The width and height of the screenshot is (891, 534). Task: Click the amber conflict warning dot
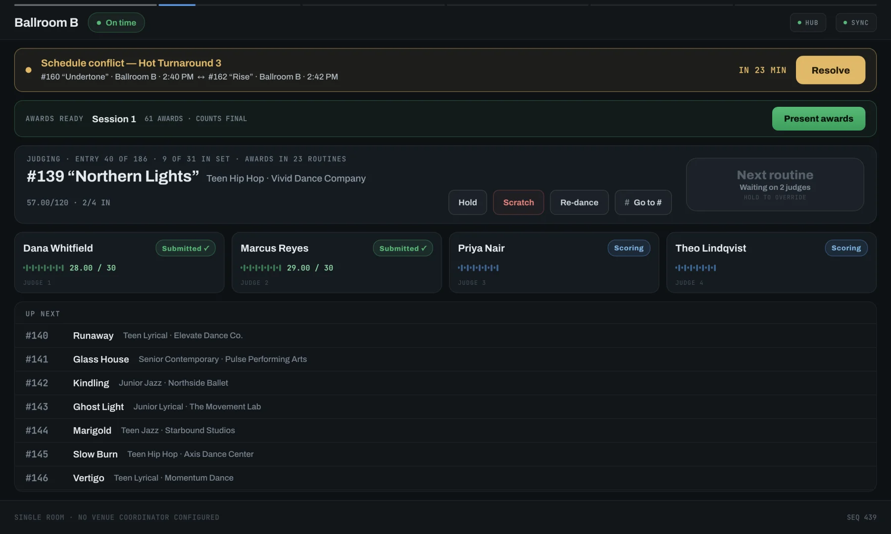(x=29, y=70)
